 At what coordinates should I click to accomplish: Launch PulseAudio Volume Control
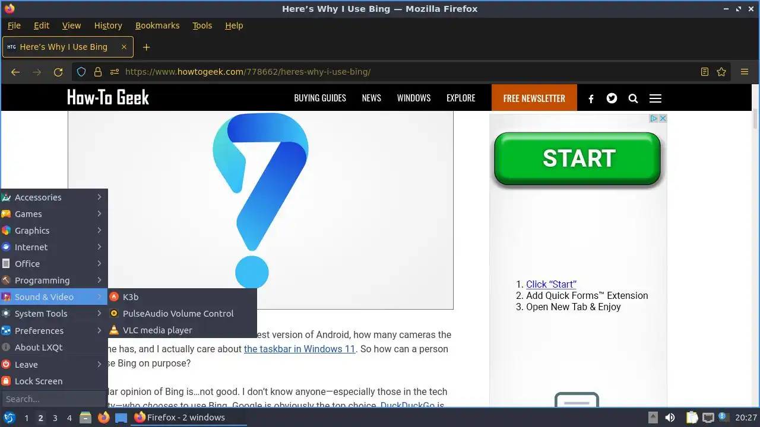point(182,314)
